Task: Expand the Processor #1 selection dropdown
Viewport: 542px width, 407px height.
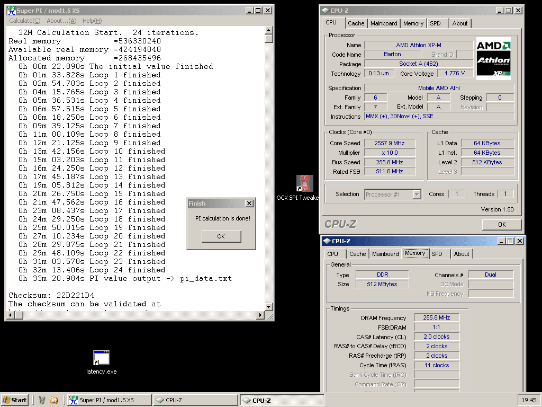Action: pos(417,194)
